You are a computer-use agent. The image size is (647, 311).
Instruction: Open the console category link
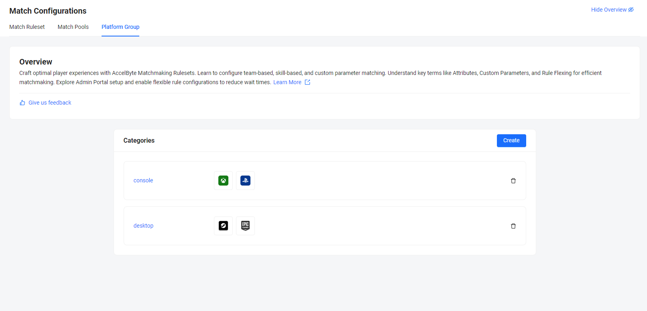coord(143,180)
